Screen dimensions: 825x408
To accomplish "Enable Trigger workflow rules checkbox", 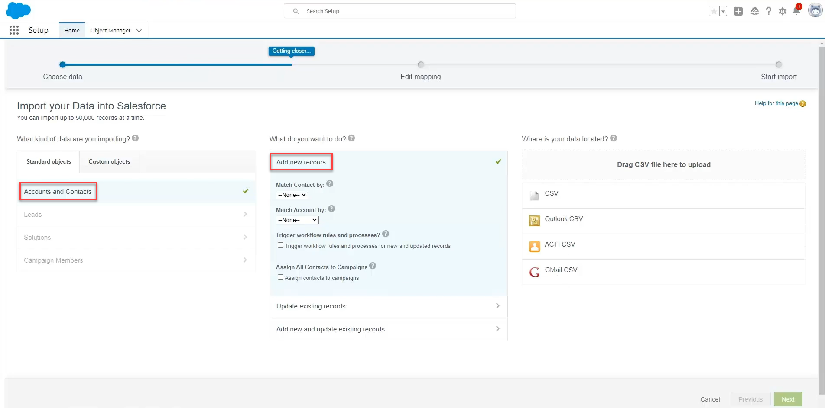I will [x=281, y=245].
